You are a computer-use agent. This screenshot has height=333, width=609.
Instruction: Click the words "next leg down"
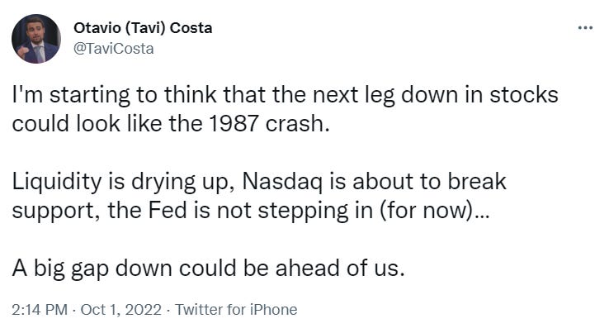click(397, 95)
